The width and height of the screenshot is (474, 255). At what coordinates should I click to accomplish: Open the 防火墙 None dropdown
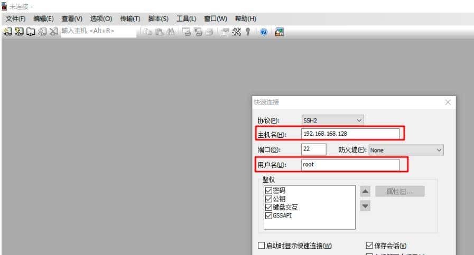click(x=406, y=150)
